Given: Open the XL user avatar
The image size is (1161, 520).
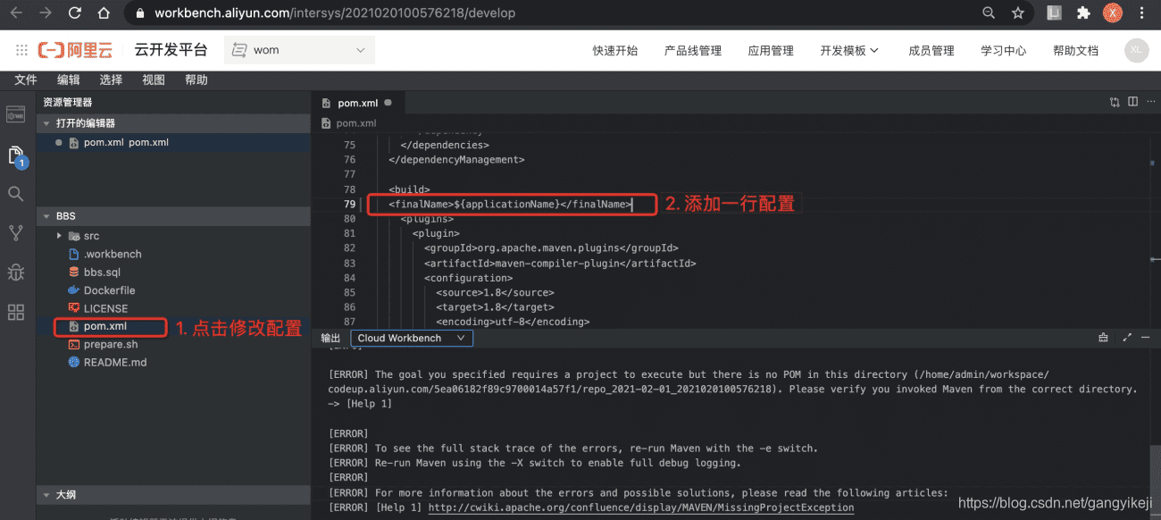Looking at the screenshot, I should (1136, 50).
